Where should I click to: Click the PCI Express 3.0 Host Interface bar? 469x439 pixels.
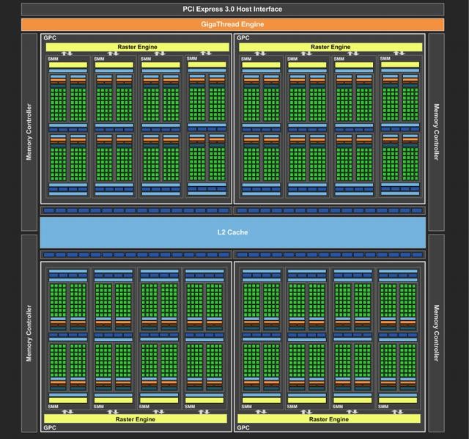coord(232,10)
